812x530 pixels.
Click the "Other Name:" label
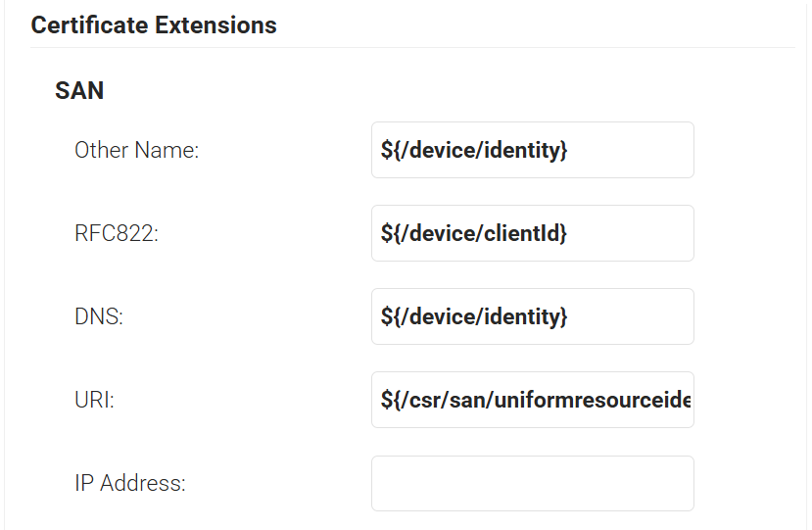point(136,151)
